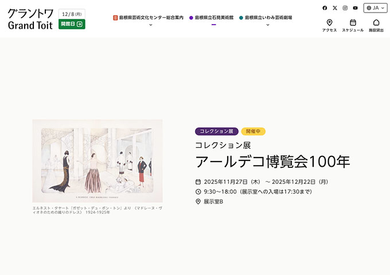Open 島根県芸術文化センター総合案内 menu
The height and width of the screenshot is (275, 390).
[148, 18]
